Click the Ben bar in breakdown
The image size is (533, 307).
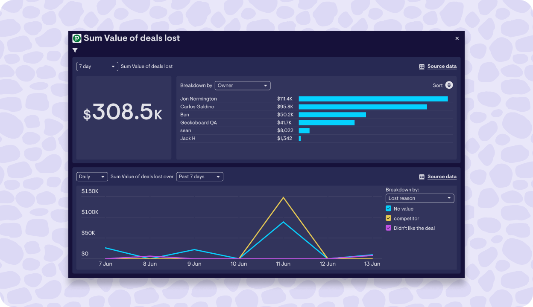[x=332, y=115]
